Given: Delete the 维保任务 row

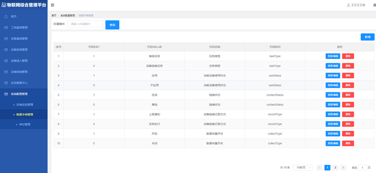Looking at the screenshot, I should pos(348,56).
